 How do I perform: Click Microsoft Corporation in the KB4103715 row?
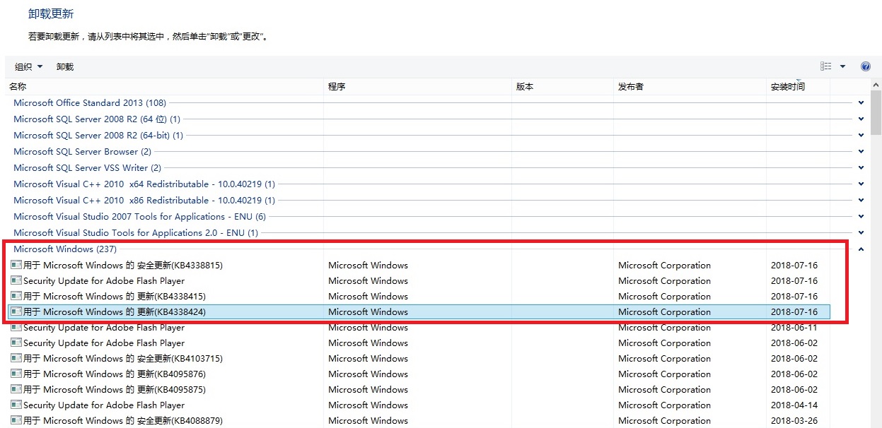664,359
